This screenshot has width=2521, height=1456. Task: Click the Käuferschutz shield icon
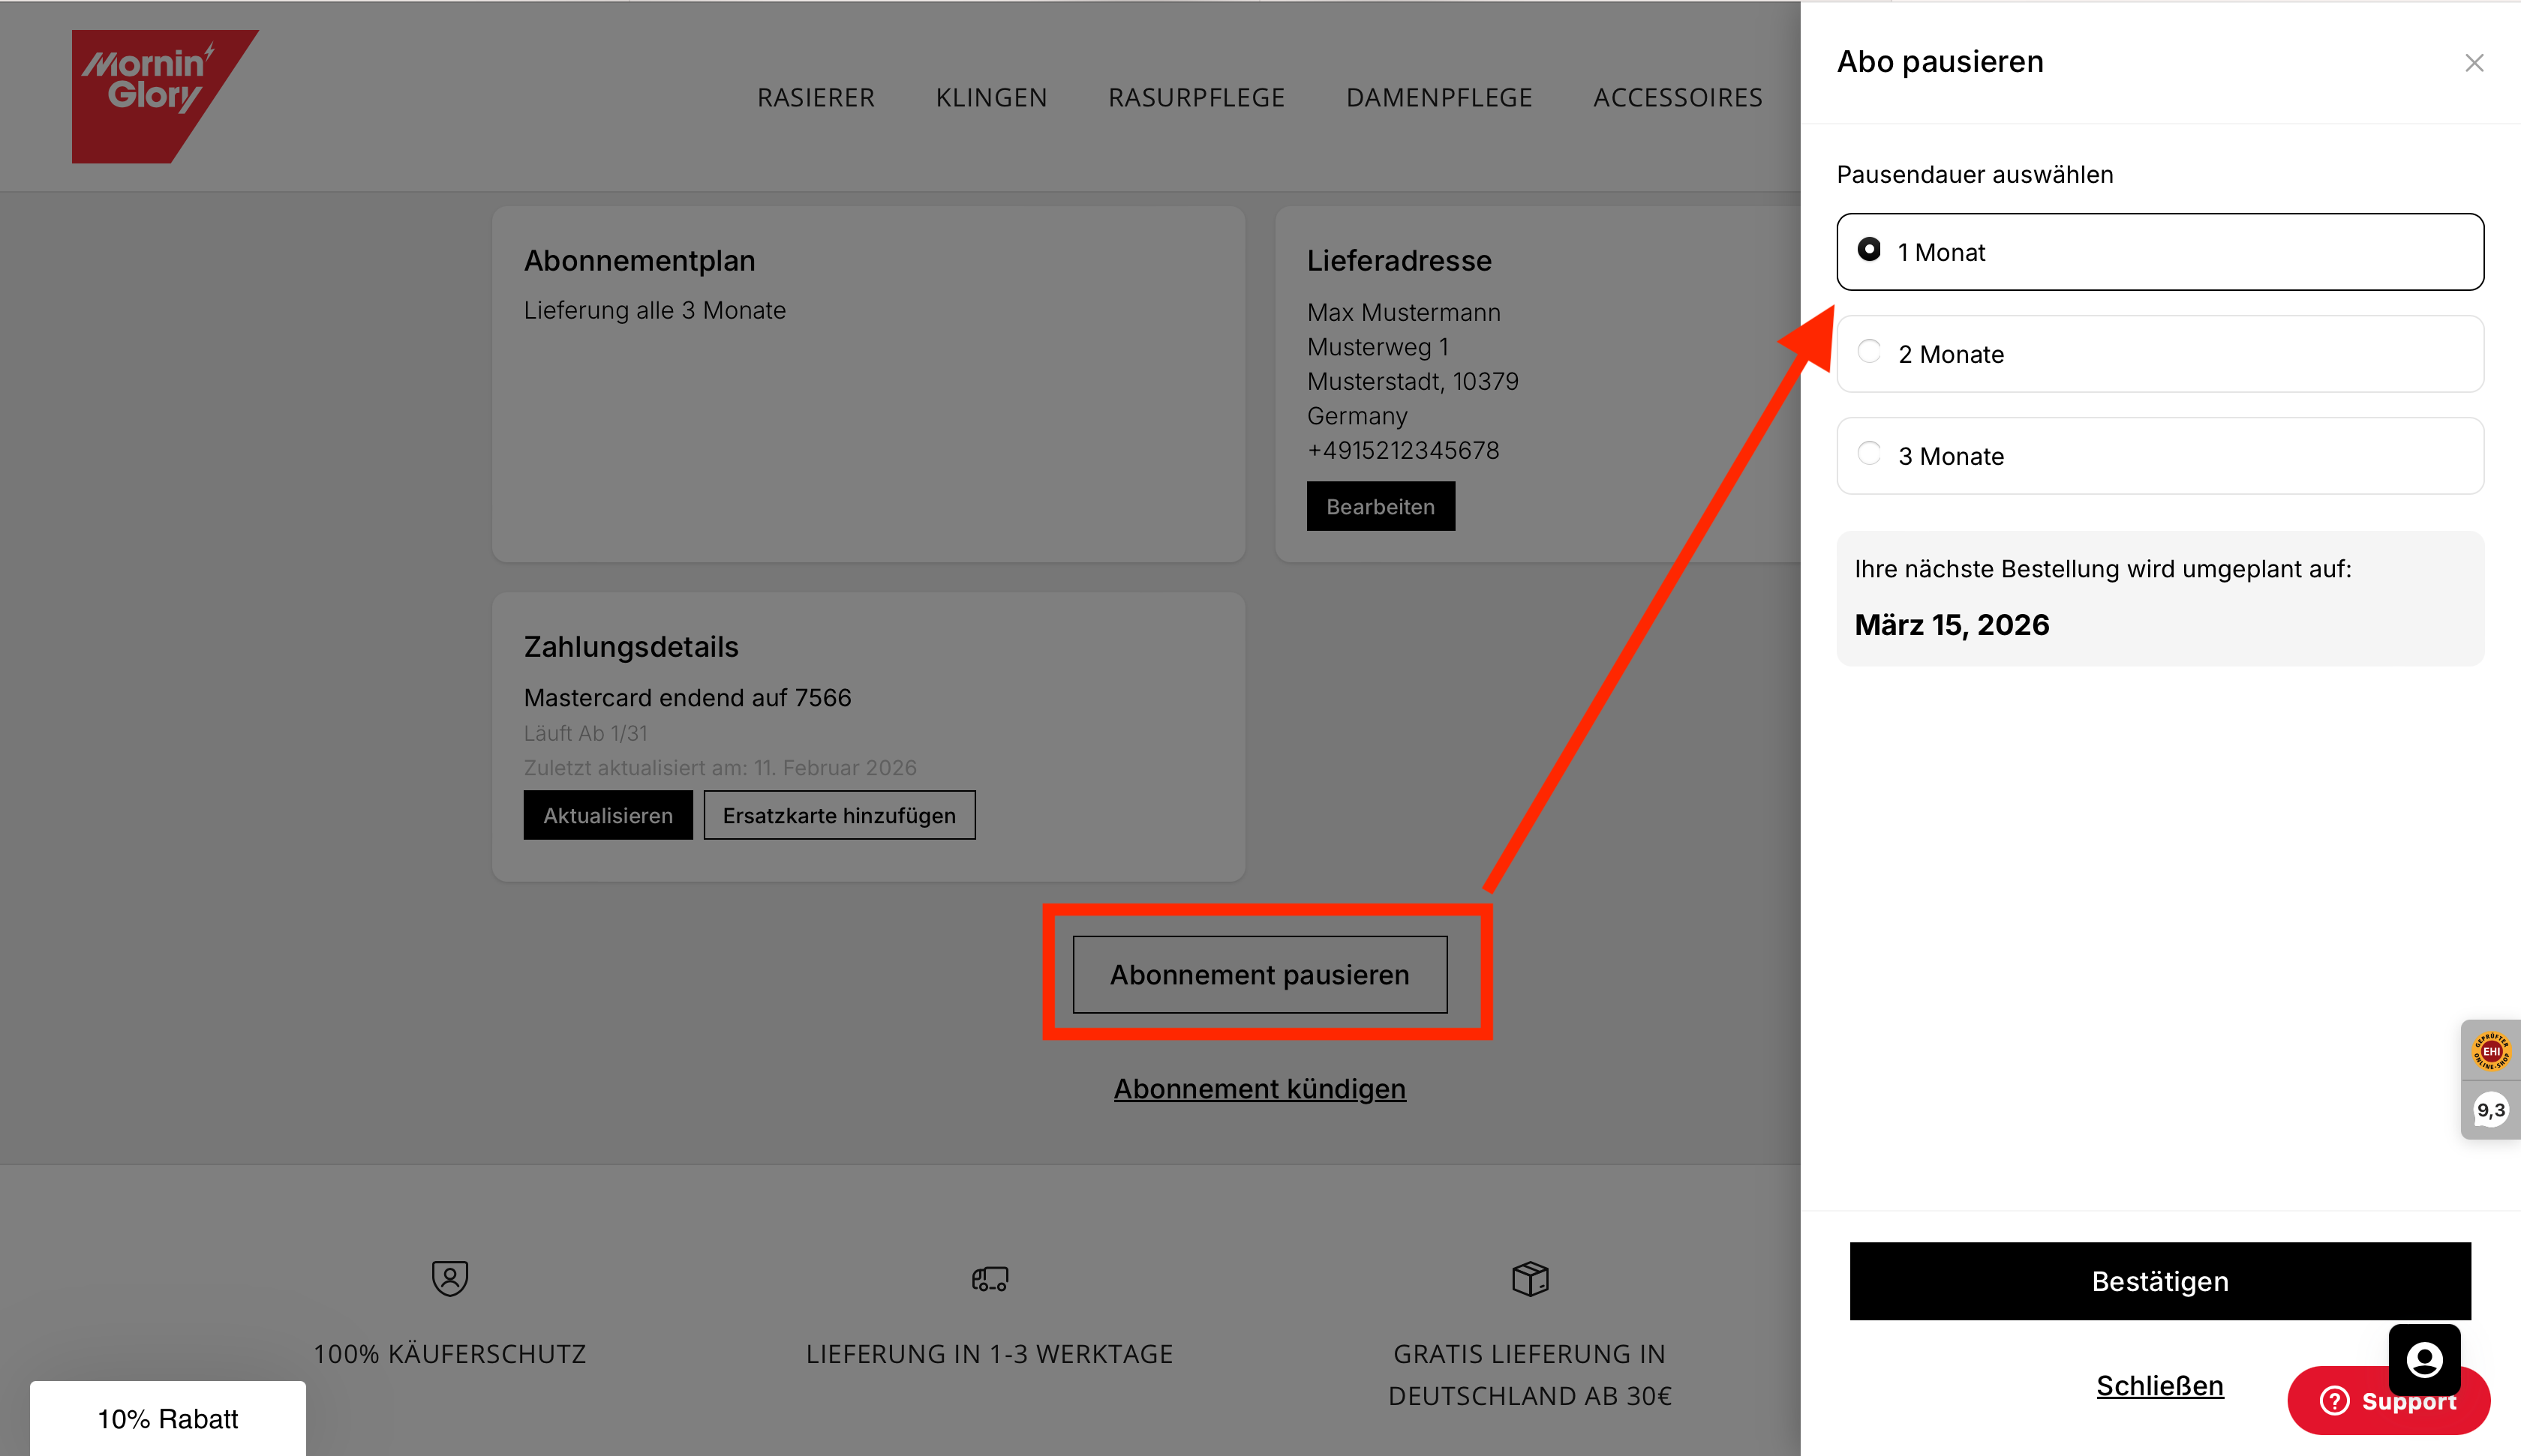(x=449, y=1278)
